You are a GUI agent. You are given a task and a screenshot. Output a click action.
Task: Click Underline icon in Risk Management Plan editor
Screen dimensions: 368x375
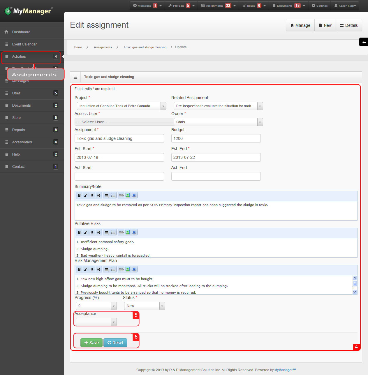click(92, 270)
